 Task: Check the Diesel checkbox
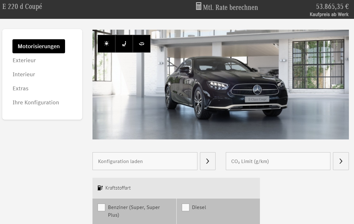pos(186,207)
